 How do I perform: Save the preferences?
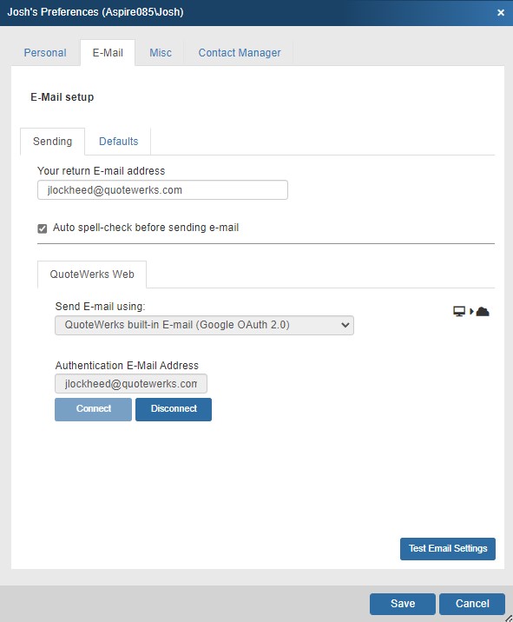click(x=403, y=604)
